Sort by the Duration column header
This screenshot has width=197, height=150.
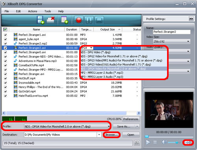coord(72,30)
